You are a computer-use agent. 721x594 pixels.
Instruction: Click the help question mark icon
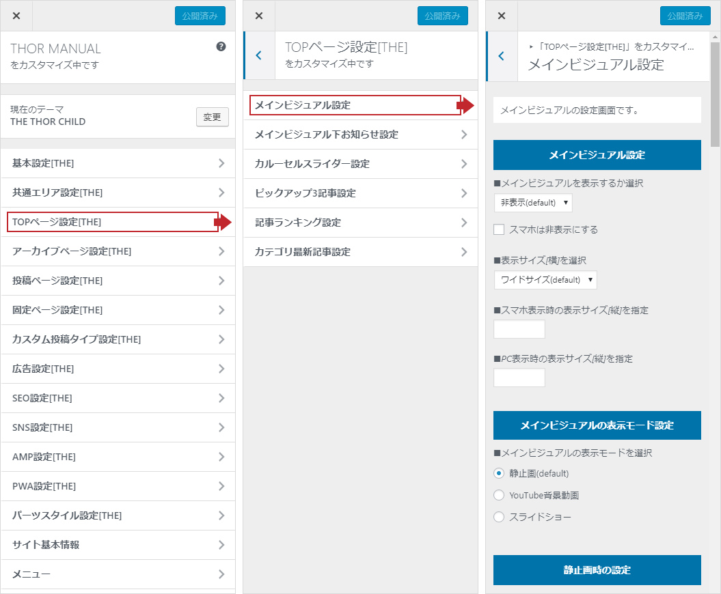(x=221, y=46)
